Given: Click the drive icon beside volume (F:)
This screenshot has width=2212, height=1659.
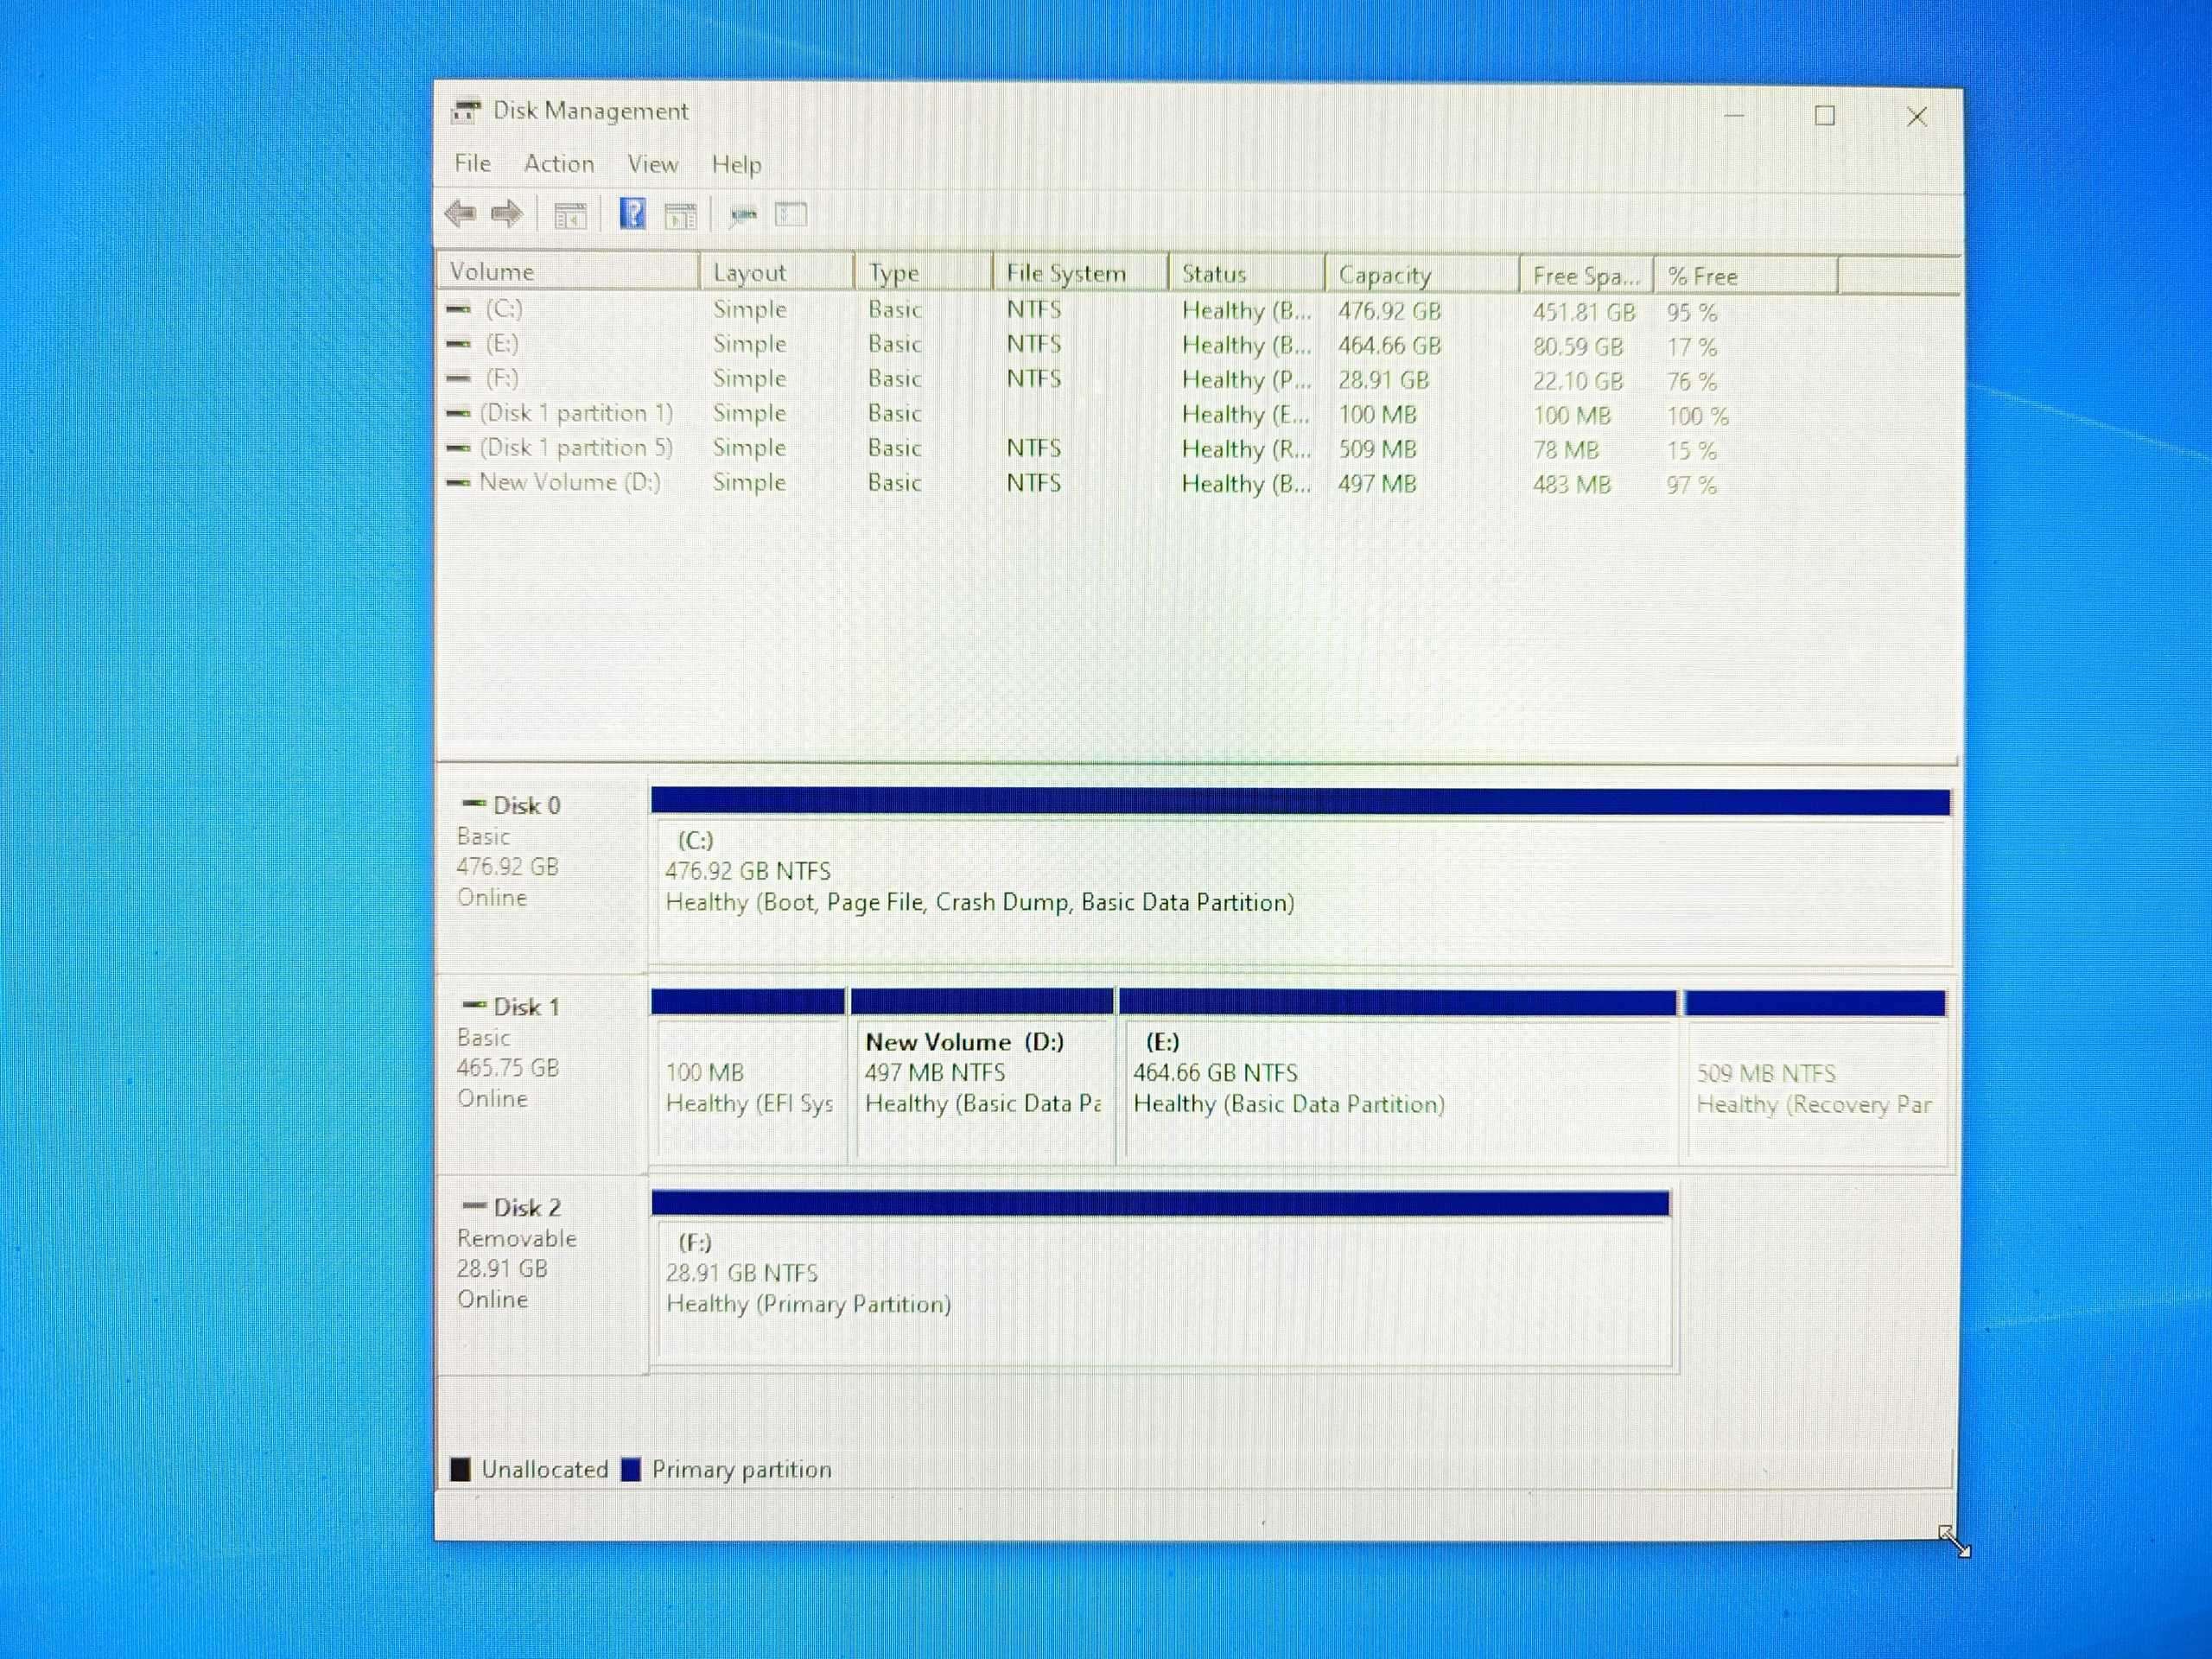Looking at the screenshot, I should coord(458,378).
